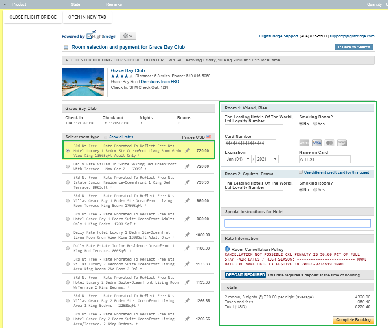
Task: Click the Grace Bay Club pool thumbnail
Action: click(83, 82)
